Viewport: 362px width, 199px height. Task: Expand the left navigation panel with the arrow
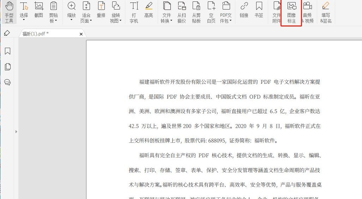(16, 131)
